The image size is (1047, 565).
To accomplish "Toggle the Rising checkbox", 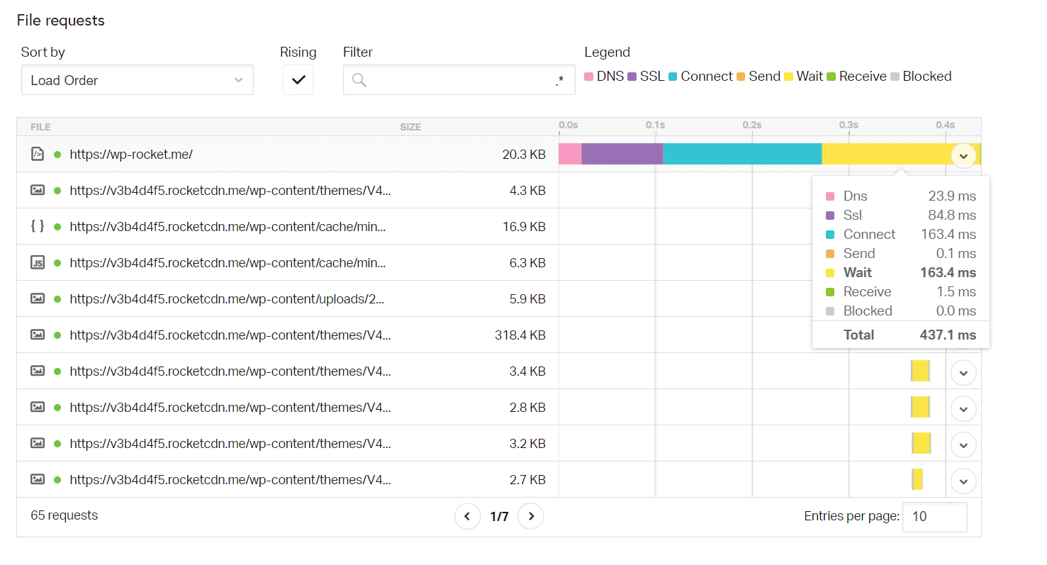I will point(298,80).
